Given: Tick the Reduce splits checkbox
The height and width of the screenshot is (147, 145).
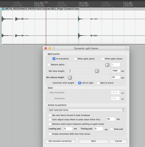Looking at the screenshot, I should [x=49, y=65].
